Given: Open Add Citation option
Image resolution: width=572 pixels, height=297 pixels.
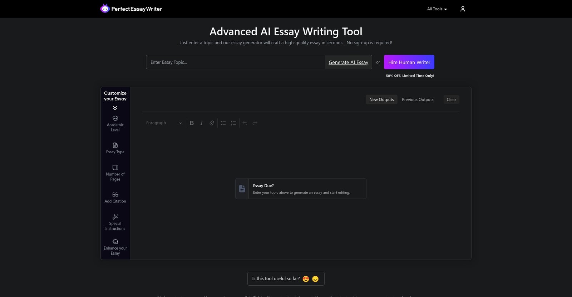Looking at the screenshot, I should [115, 198].
